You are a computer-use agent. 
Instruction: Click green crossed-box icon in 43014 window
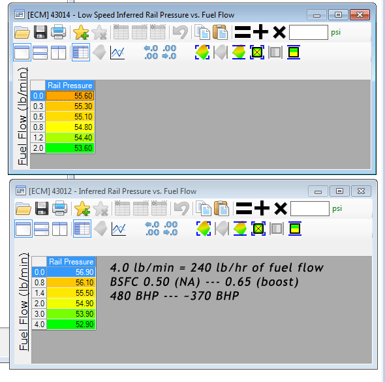[x=257, y=52]
